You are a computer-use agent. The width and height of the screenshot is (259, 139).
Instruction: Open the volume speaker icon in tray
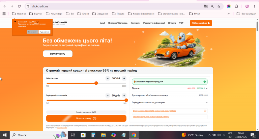[x=219, y=135]
